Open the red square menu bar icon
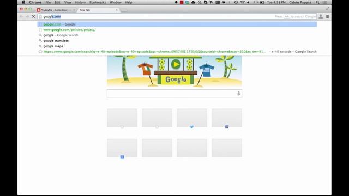 click(x=182, y=2)
